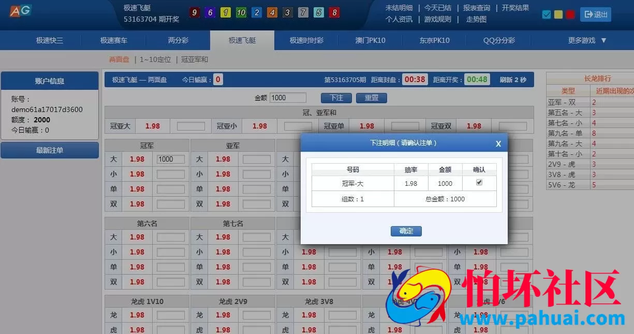Confirm the bet with the 确定 button

coord(406,231)
